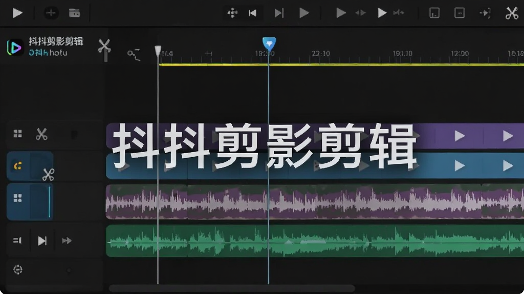The width and height of the screenshot is (524, 294).
Task: Select the green audio waveform track
Action: coord(315,241)
